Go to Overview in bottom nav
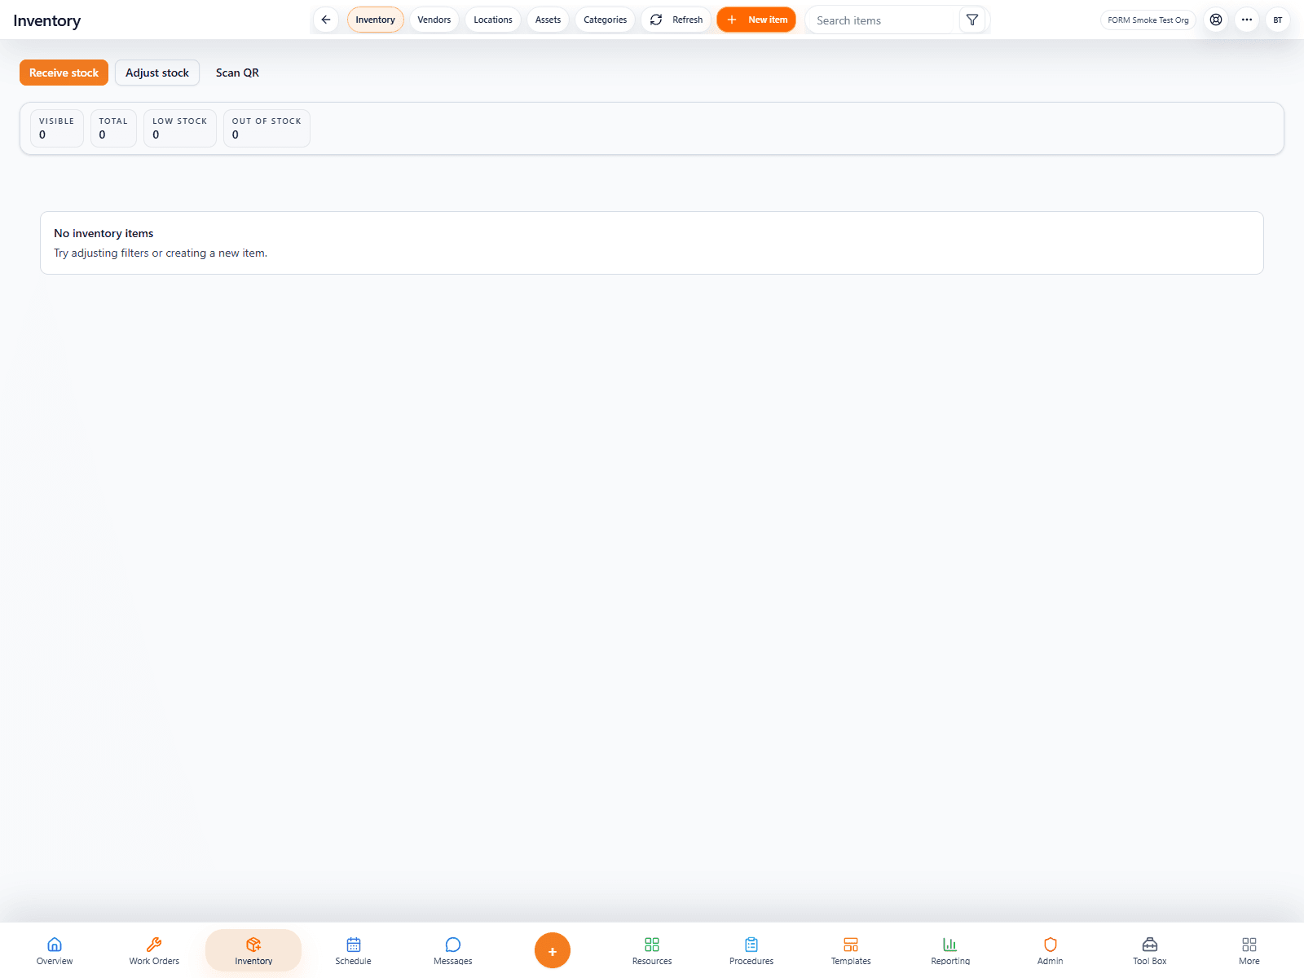 tap(55, 950)
